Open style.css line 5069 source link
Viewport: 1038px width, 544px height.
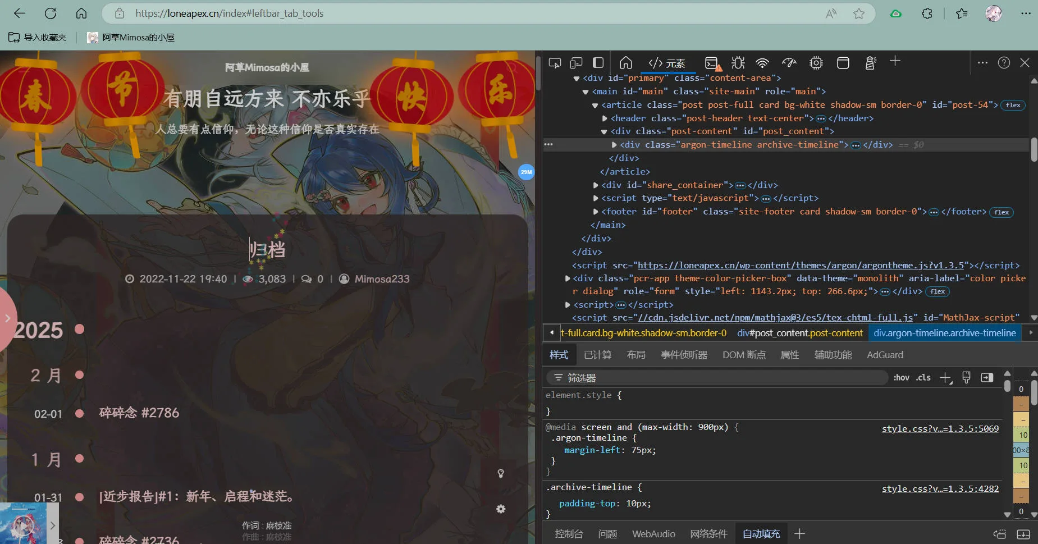(940, 428)
